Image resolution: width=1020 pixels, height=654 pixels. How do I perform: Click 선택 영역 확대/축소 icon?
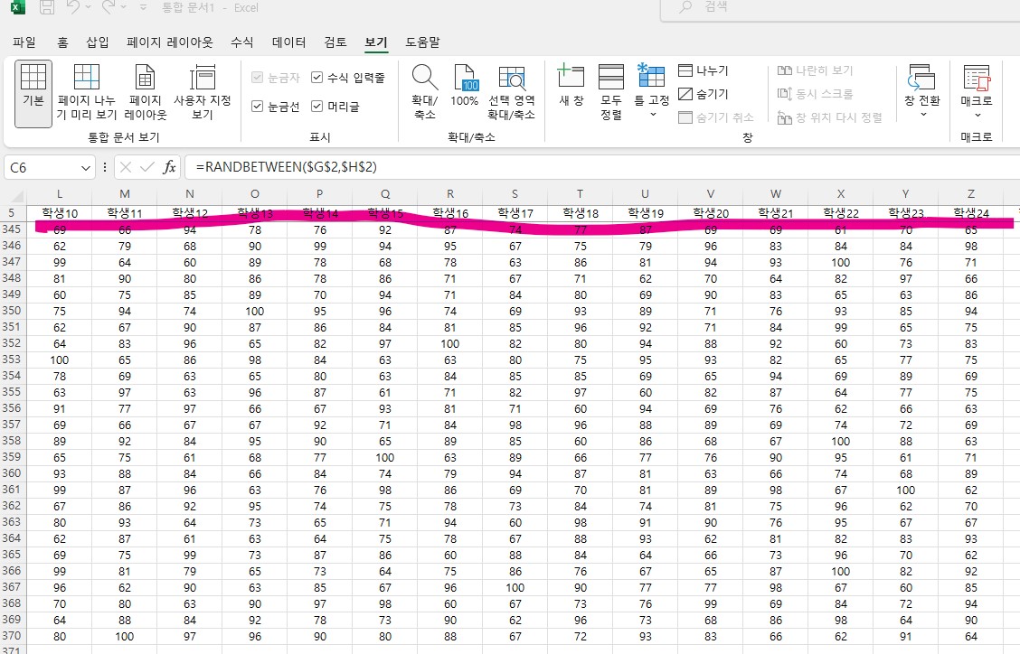point(513,90)
